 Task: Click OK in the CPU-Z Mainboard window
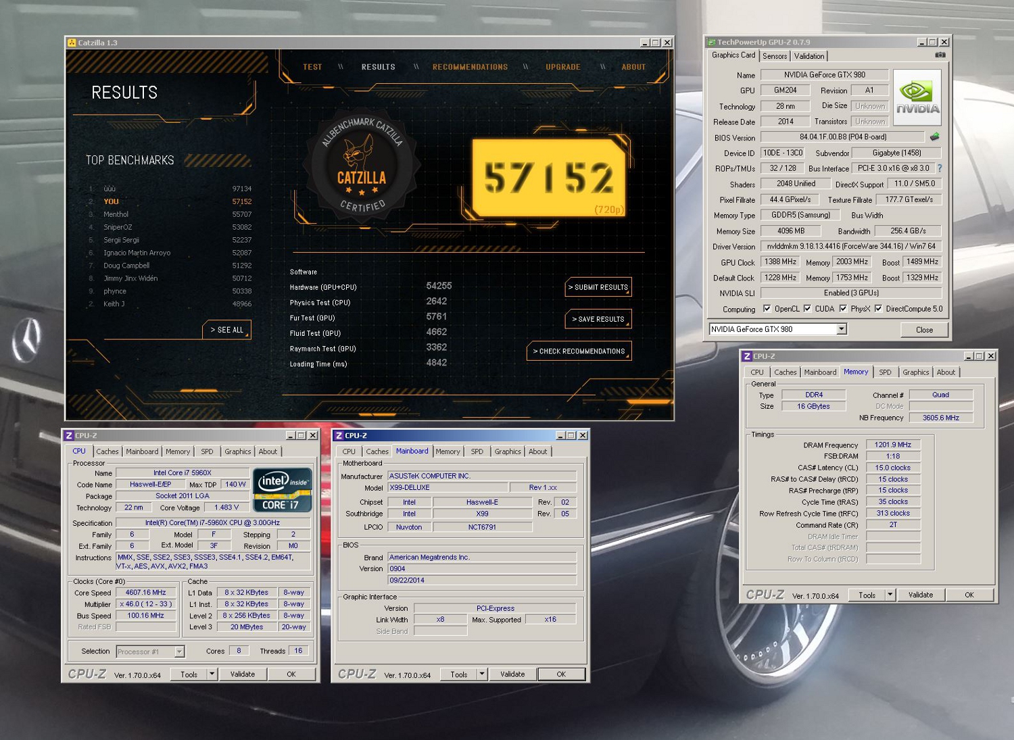tap(561, 674)
